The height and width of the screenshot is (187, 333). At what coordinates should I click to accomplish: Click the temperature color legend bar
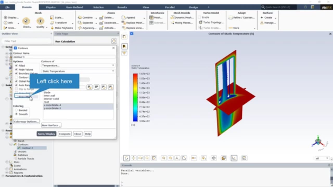(x=135, y=97)
